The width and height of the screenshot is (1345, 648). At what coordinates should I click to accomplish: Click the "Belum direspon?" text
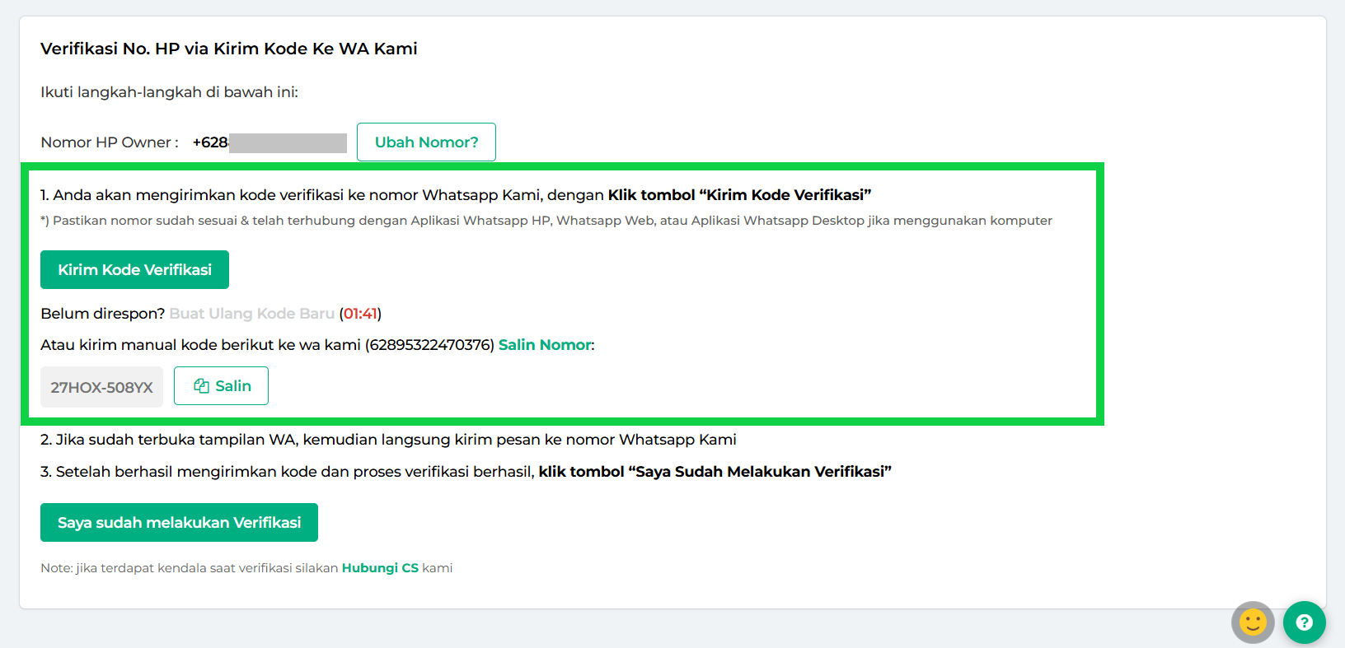[x=102, y=314]
